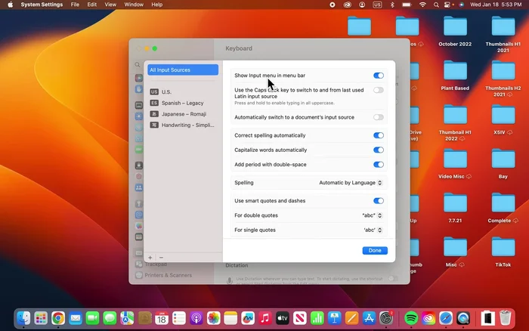Click the remove input source minus button
Screen dimensions: 529x331
160,258
